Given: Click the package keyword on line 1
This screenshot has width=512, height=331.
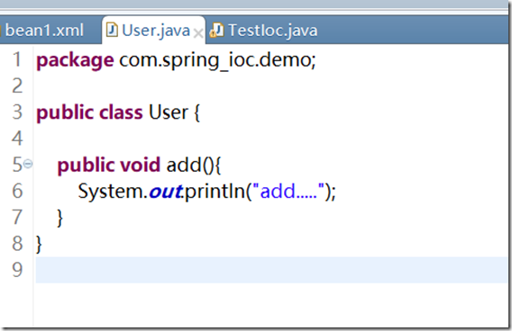Looking at the screenshot, I should pyautogui.click(x=75, y=61).
